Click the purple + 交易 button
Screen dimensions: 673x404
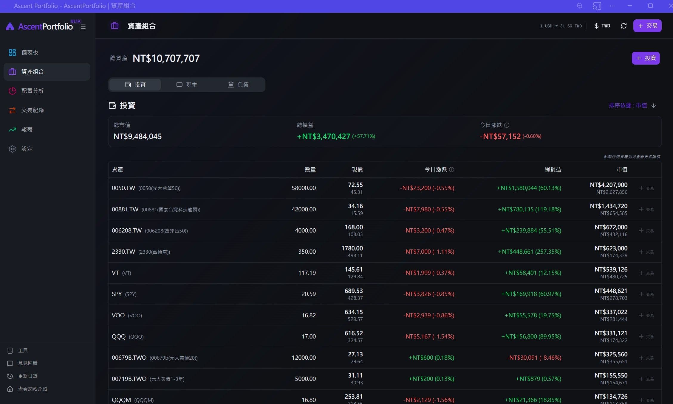pyautogui.click(x=647, y=26)
